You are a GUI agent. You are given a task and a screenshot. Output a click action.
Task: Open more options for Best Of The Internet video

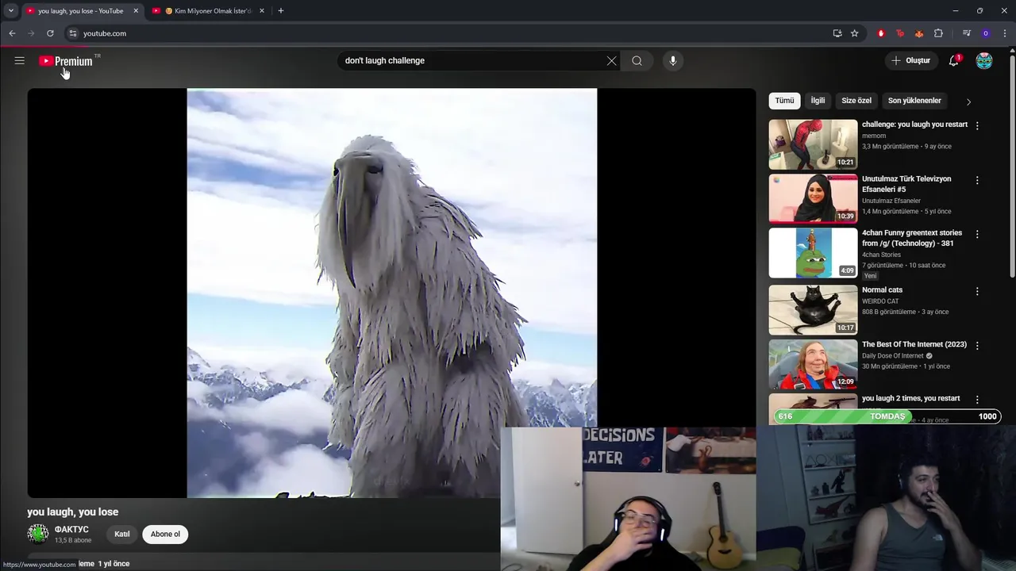click(977, 346)
